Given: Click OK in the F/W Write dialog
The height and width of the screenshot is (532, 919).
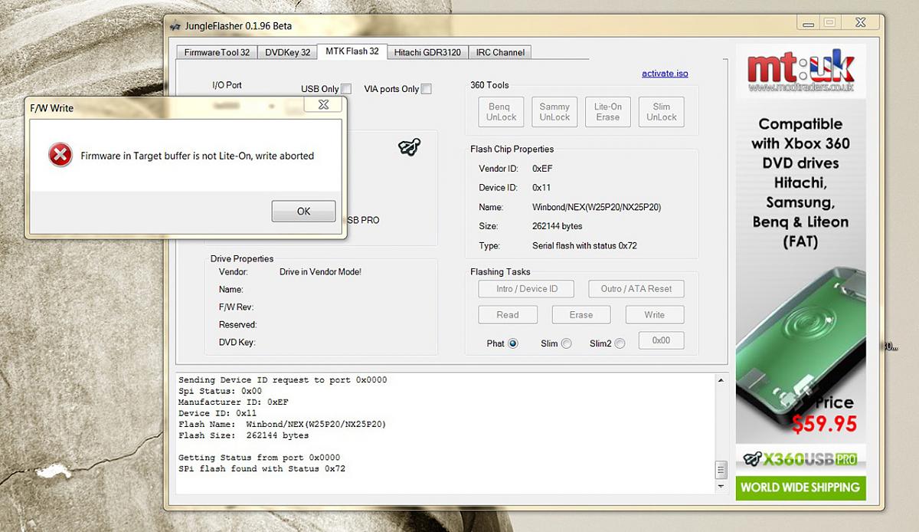Looking at the screenshot, I should point(303,211).
